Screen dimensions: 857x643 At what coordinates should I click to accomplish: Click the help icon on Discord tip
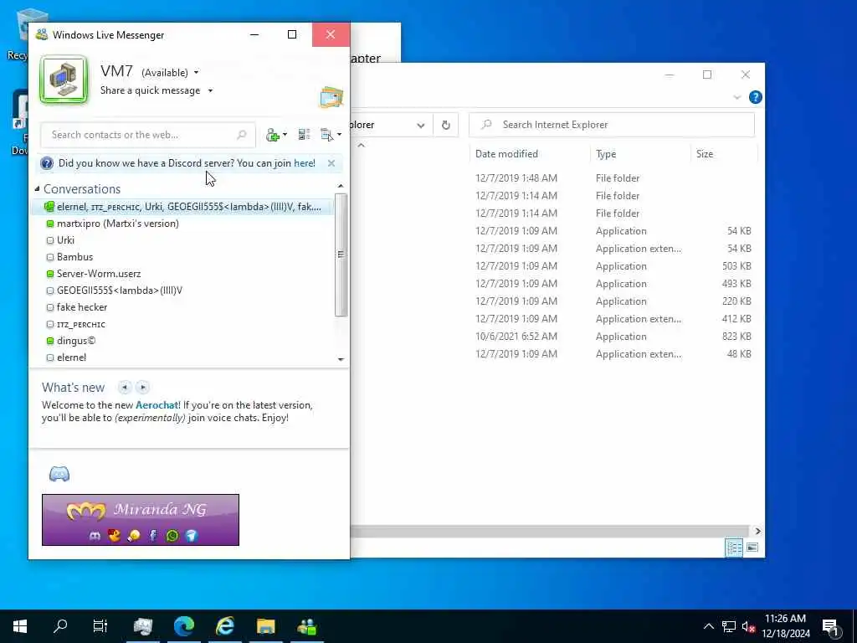(47, 163)
